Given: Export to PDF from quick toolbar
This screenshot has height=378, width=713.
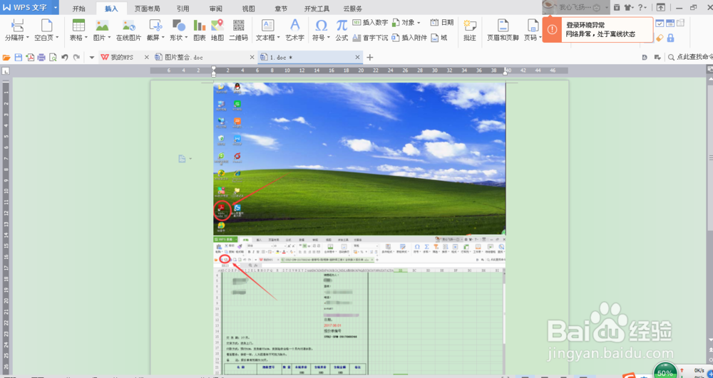Looking at the screenshot, I should click(30, 57).
